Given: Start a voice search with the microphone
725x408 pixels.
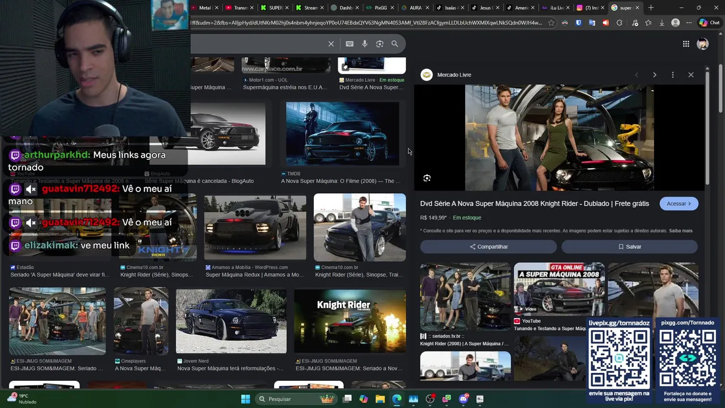Looking at the screenshot, I should coord(365,44).
